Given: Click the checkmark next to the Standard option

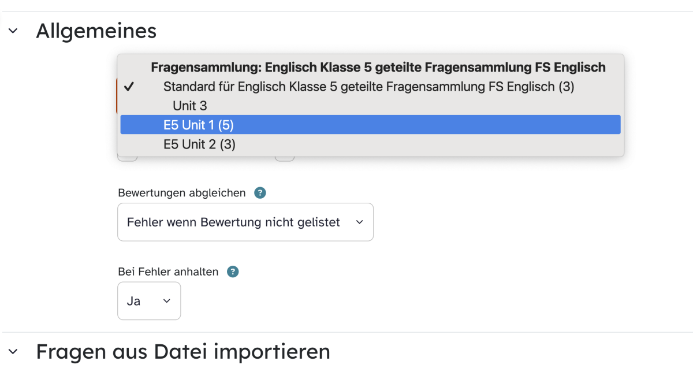Looking at the screenshot, I should coord(129,87).
